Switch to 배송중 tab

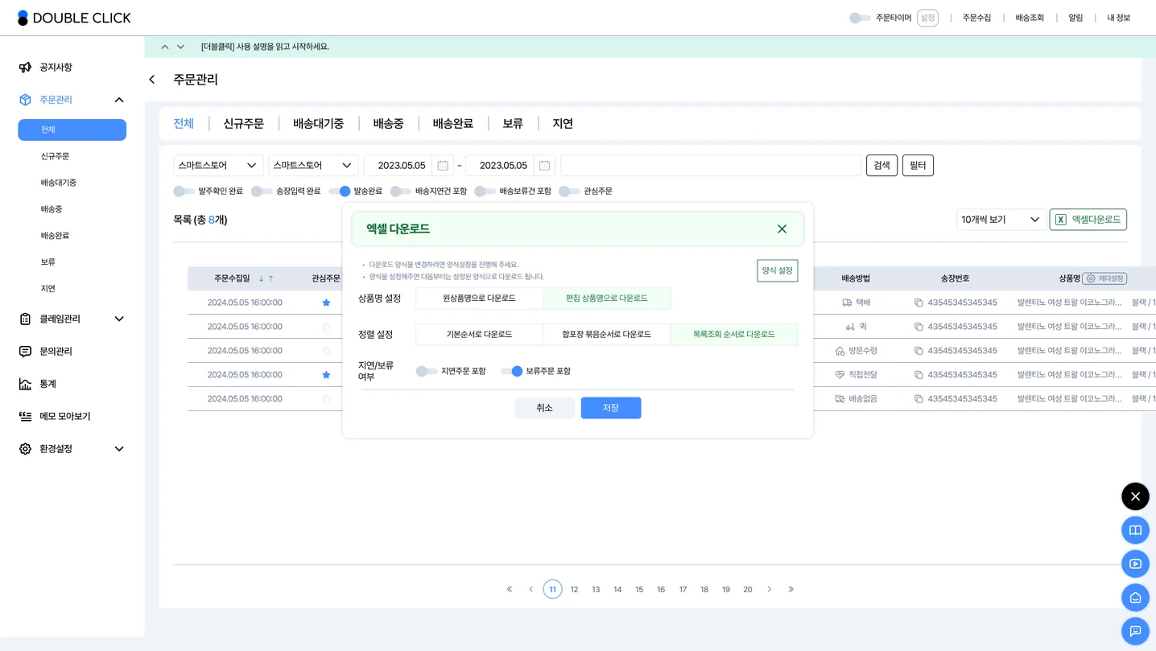[388, 124]
